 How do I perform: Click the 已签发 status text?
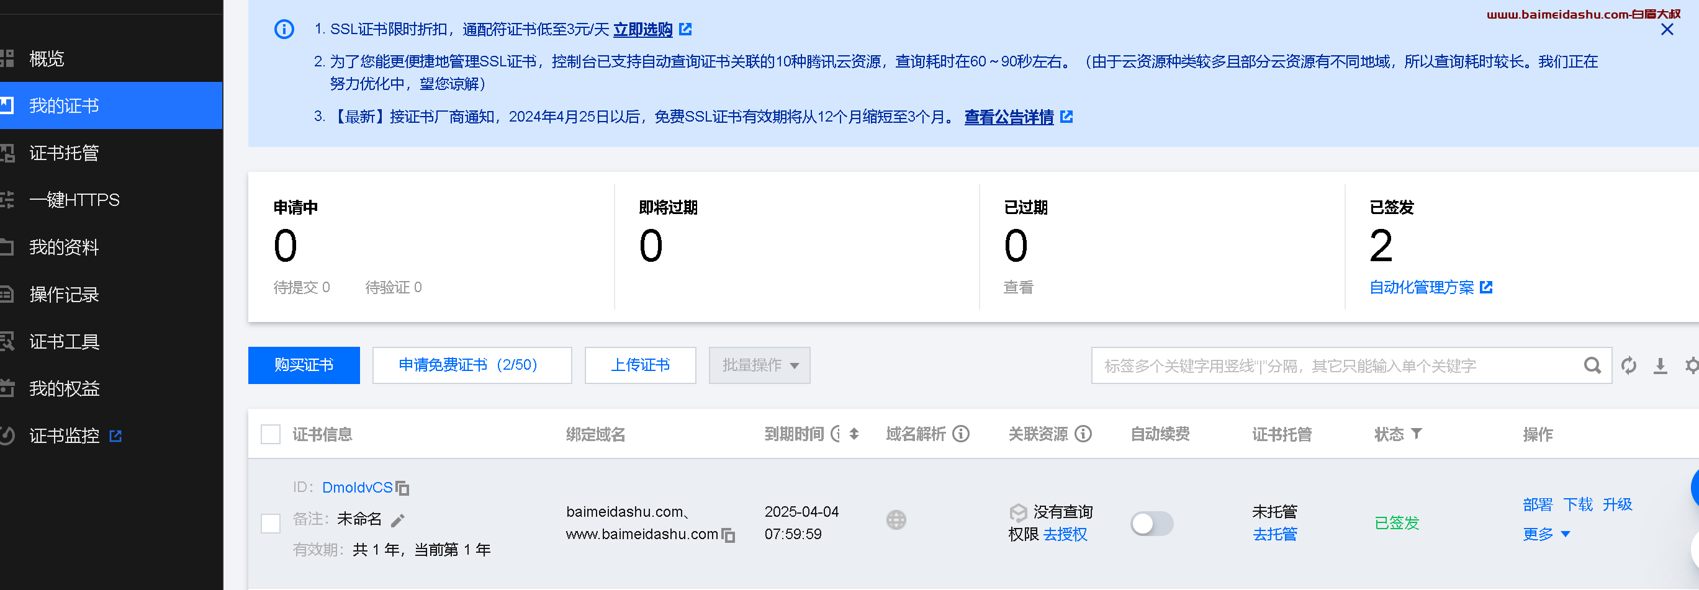coord(1396,524)
